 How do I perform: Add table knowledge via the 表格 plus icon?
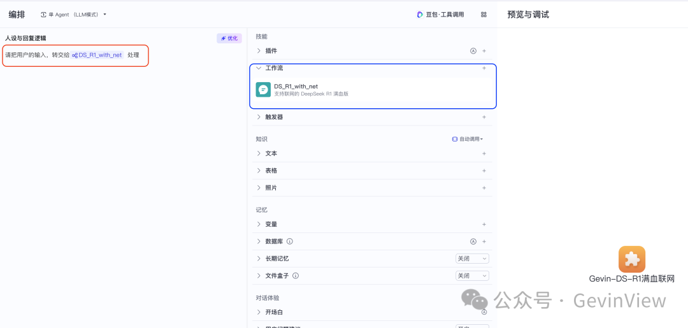coord(484,171)
